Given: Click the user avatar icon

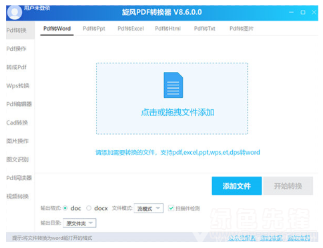Looking at the screenshot, I should click(15, 13).
